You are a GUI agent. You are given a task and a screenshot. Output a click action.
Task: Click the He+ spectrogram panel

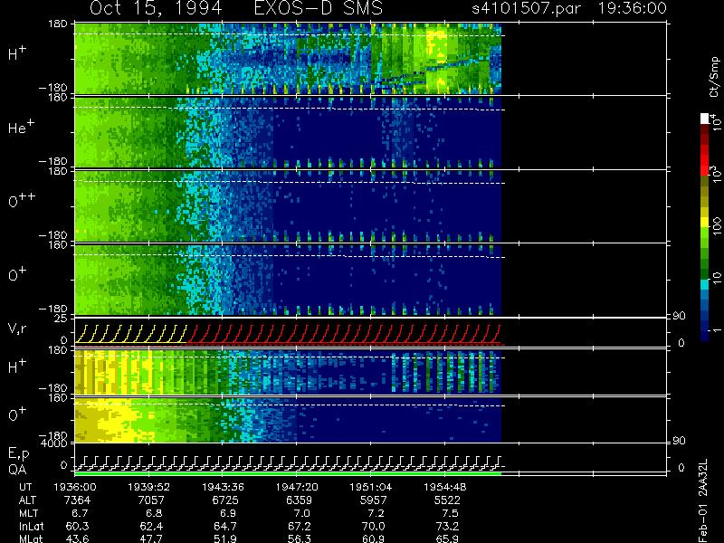coord(288,132)
